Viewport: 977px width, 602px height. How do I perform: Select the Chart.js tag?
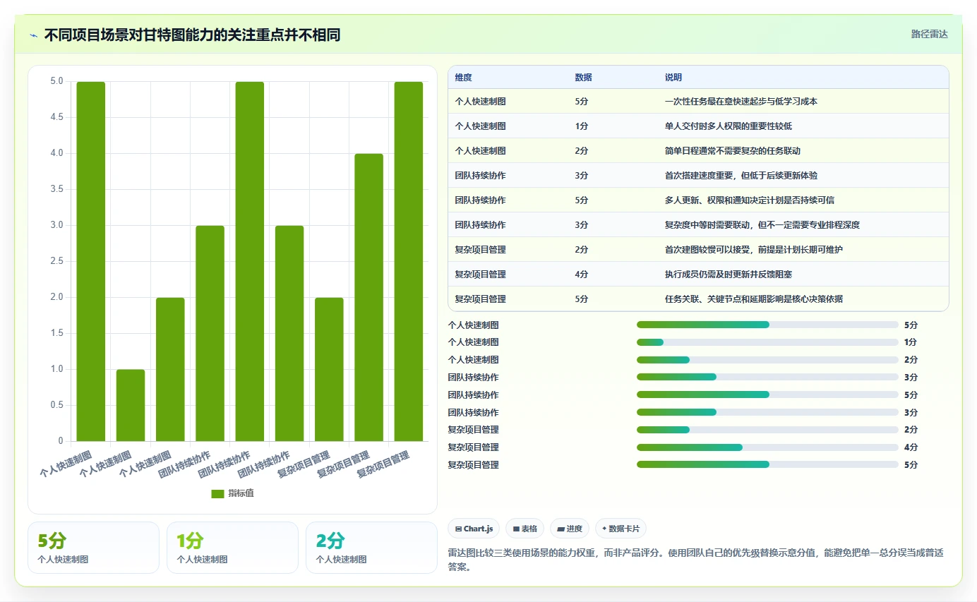[474, 529]
